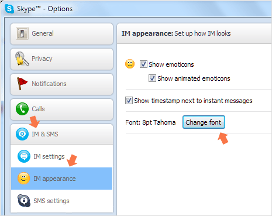Uncheck the Show emoticons checkbox
The height and width of the screenshot is (216, 272).
tap(143, 64)
